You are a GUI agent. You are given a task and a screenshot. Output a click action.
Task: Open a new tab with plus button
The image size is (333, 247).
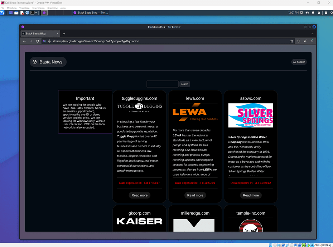coord(64,33)
